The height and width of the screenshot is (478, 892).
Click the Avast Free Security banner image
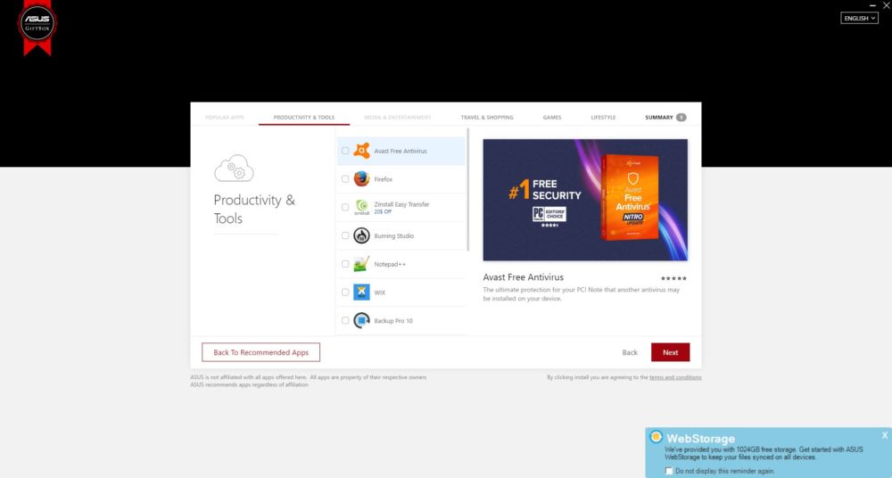pos(585,200)
